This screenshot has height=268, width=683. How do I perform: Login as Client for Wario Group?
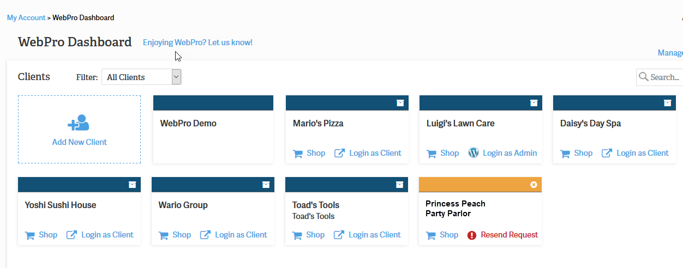[241, 235]
